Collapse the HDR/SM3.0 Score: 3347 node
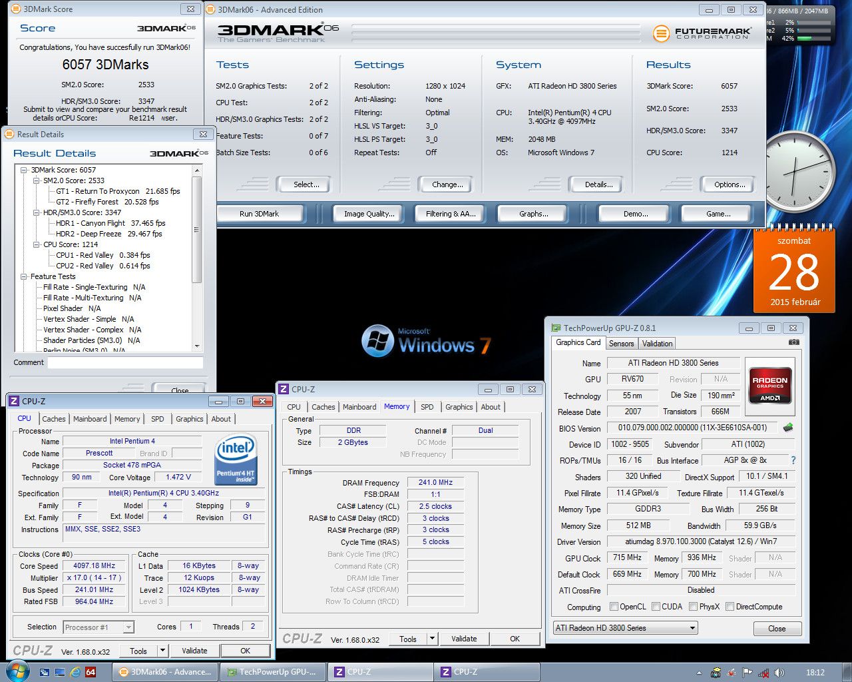852x682 pixels. (x=37, y=212)
